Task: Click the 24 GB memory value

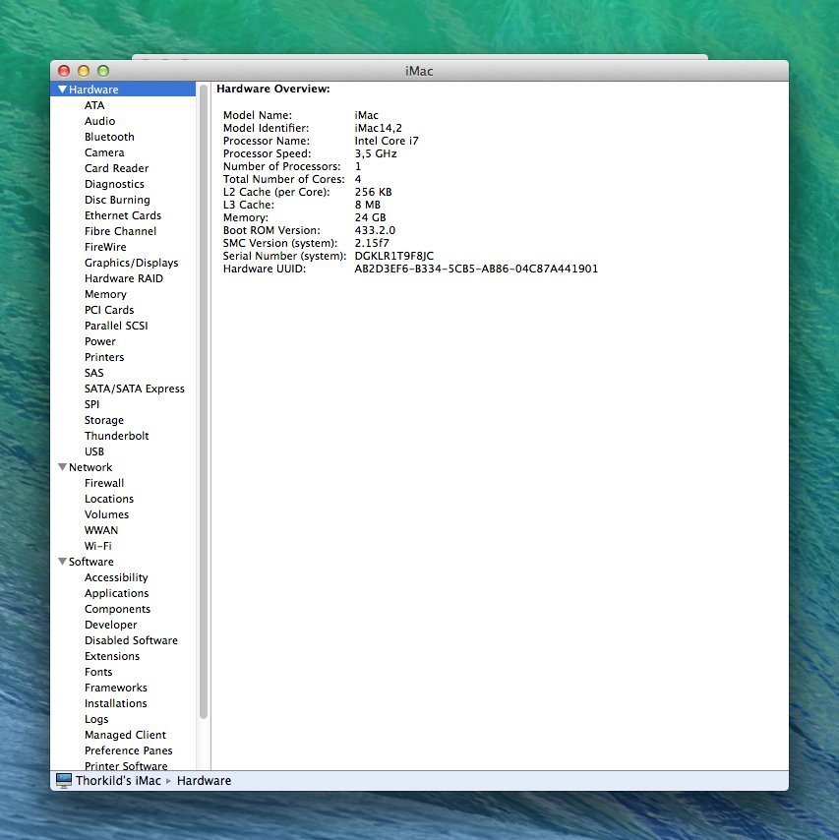Action: [x=370, y=217]
